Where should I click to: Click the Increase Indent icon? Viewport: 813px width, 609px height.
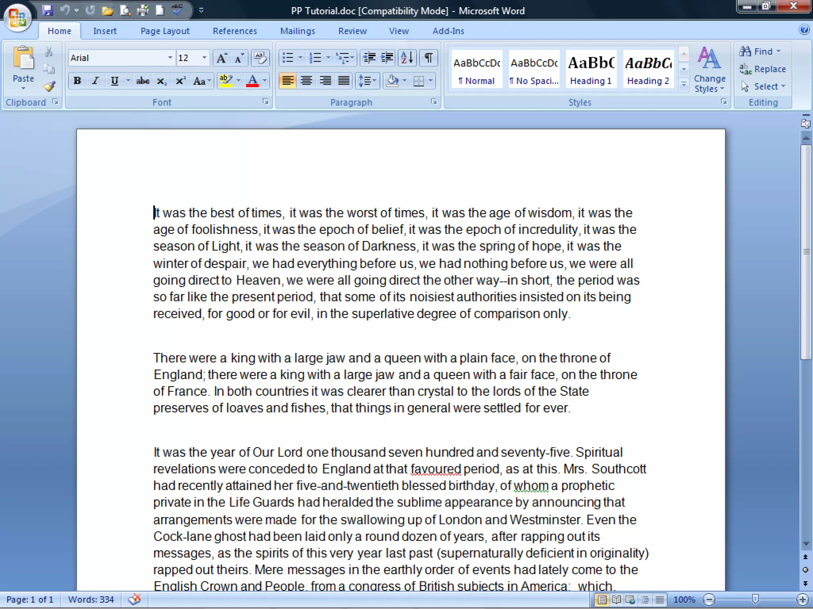[387, 58]
